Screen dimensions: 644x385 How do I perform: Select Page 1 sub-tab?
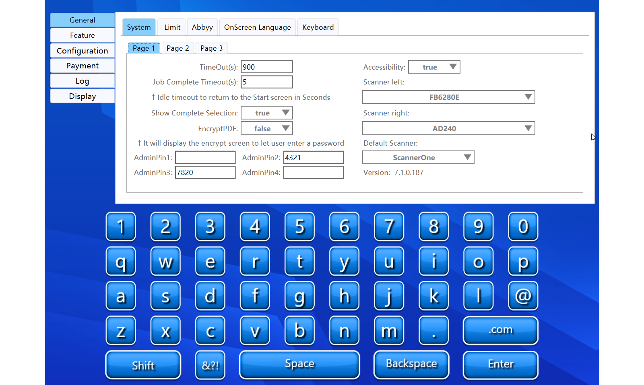pyautogui.click(x=144, y=48)
